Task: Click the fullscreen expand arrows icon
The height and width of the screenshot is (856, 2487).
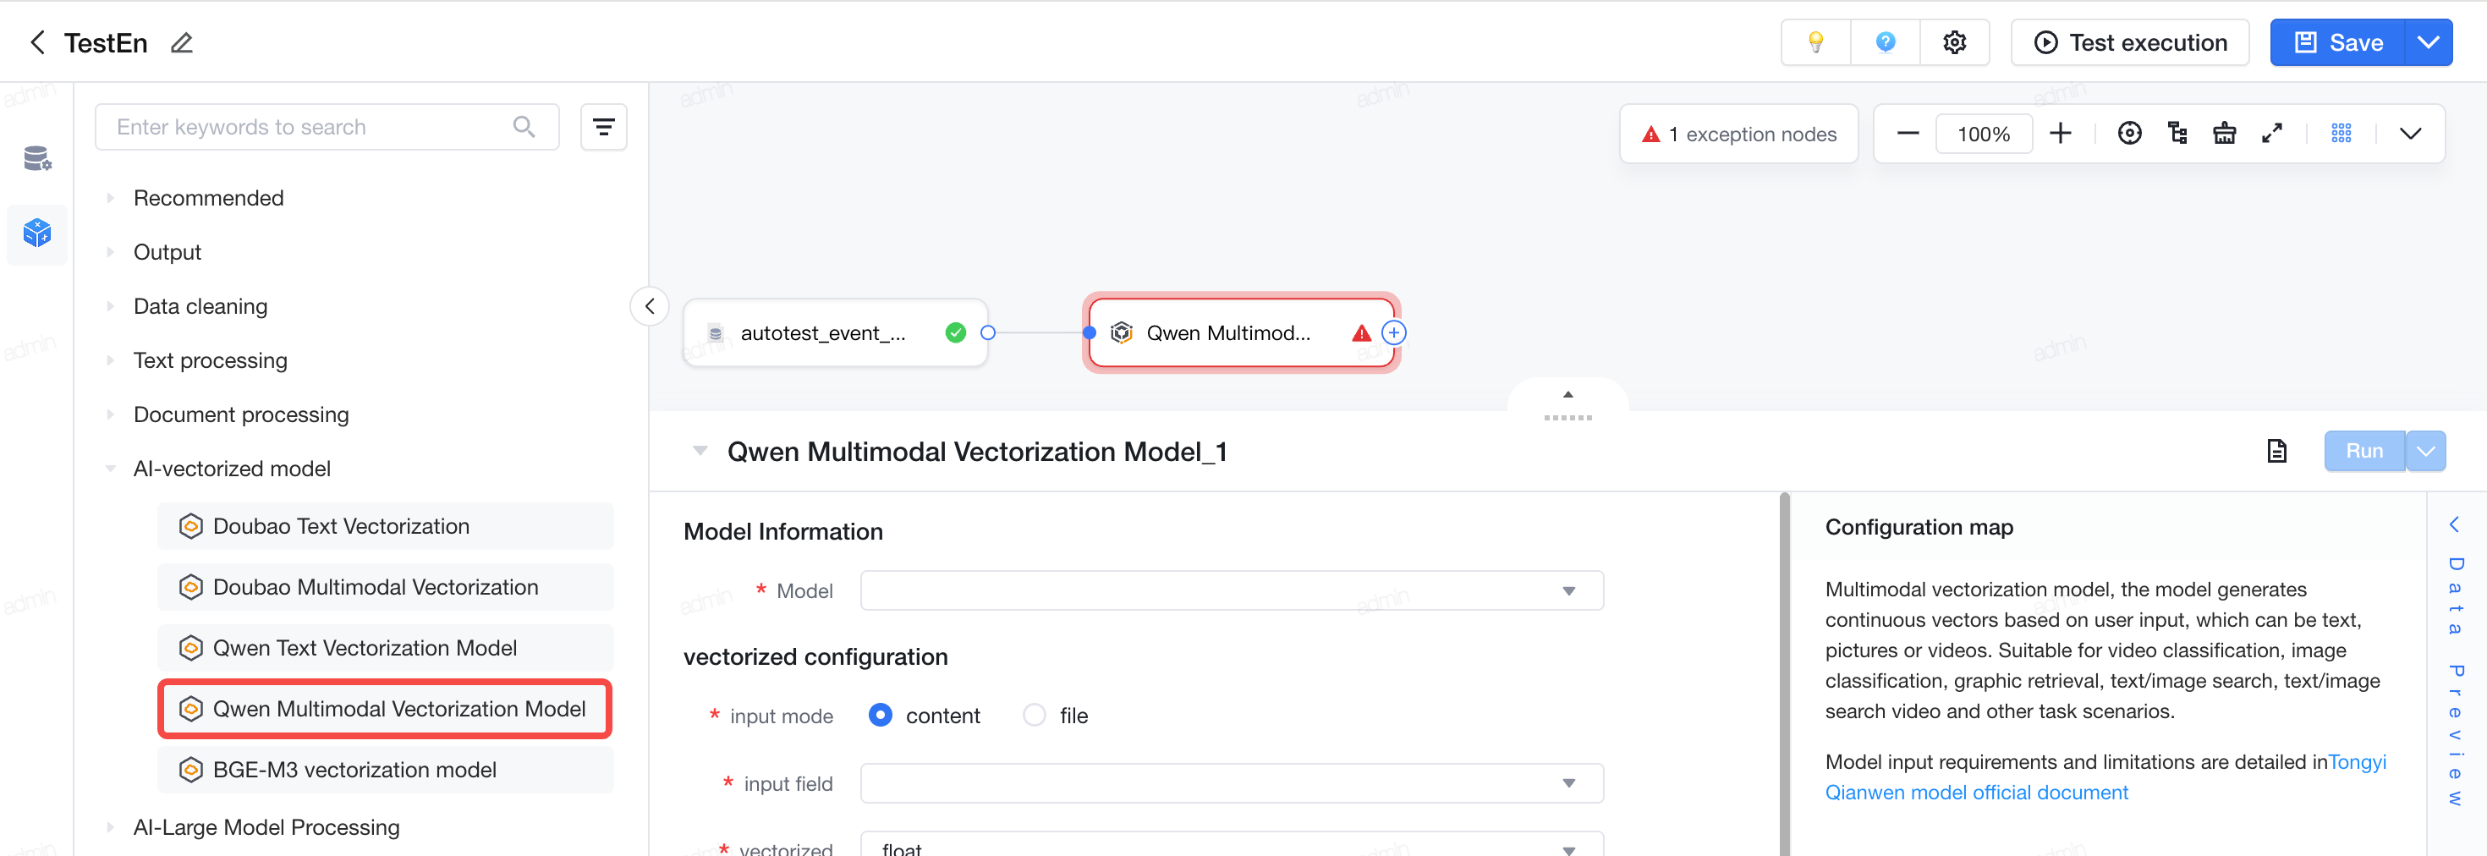Action: (2271, 133)
